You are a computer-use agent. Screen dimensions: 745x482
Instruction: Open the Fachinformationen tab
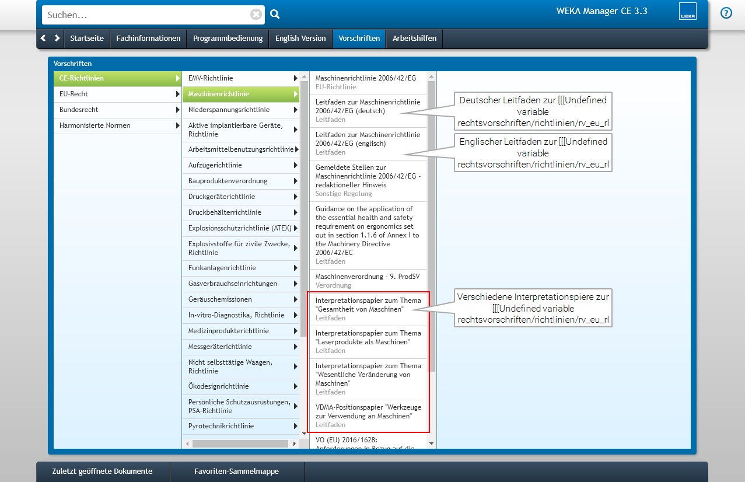(x=148, y=39)
